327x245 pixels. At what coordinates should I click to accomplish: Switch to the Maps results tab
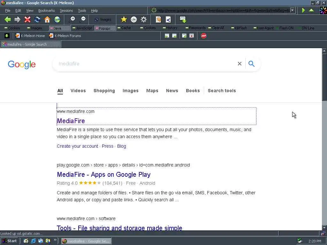point(152,91)
